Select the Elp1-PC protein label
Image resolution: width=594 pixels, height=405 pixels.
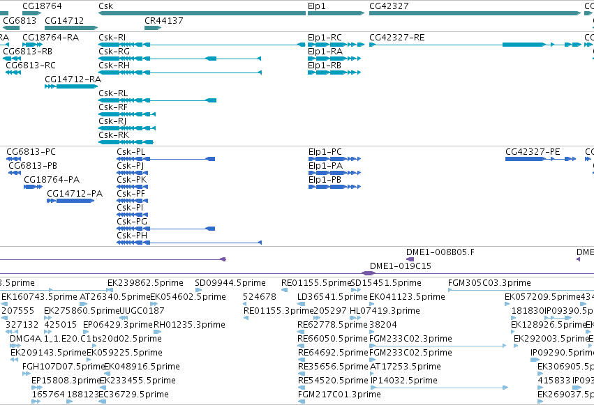325,152
